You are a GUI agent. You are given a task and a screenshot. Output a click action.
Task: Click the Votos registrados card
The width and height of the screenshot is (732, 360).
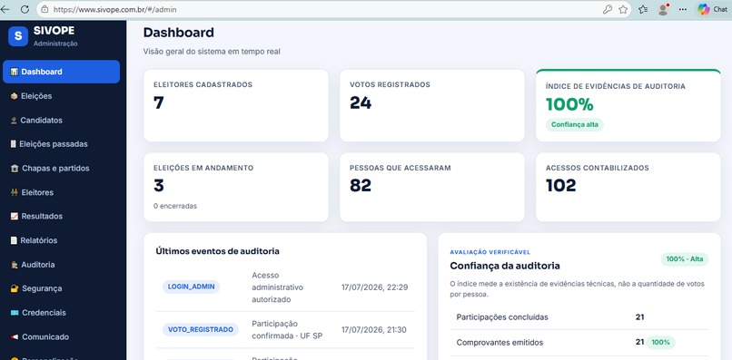(431, 105)
